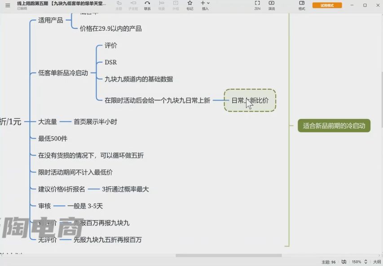This screenshot has height=266, width=383.
Task: Click the vertical scrollbar thumb
Action: [382, 99]
